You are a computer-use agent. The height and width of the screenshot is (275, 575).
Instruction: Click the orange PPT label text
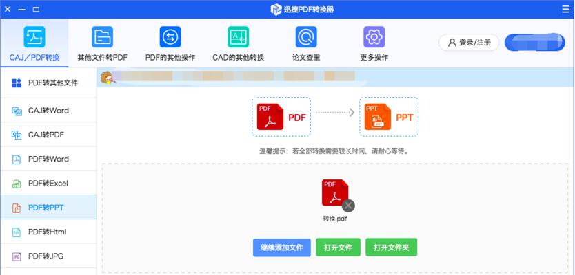pos(405,118)
